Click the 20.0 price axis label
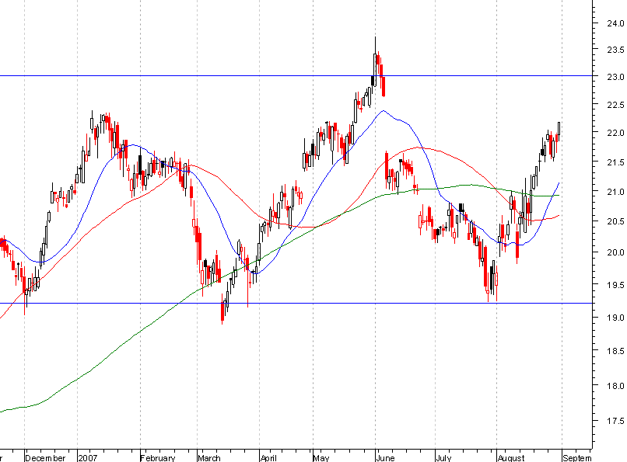The height and width of the screenshot is (462, 627). pyautogui.click(x=615, y=252)
